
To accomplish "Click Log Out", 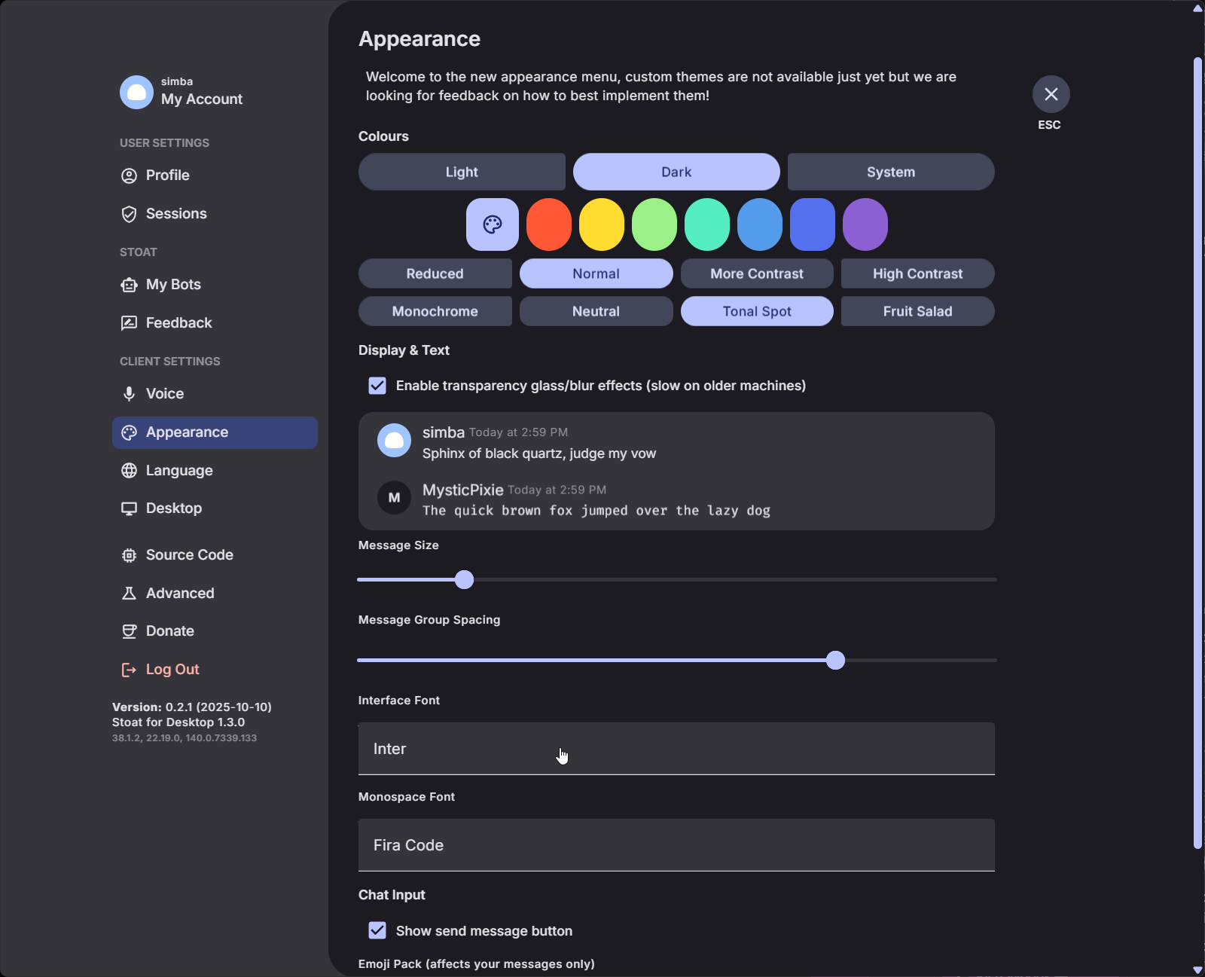I will click(215, 670).
